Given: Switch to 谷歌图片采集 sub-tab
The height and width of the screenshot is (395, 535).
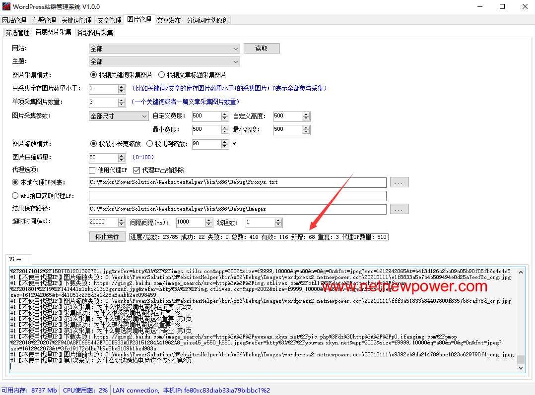Looking at the screenshot, I should (95, 33).
